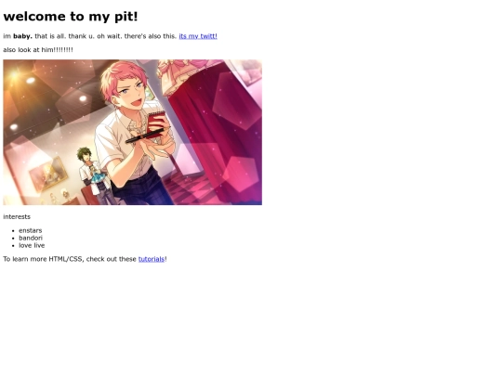Select the "bandori" list item
This screenshot has width=502, height=376.
[x=31, y=238]
